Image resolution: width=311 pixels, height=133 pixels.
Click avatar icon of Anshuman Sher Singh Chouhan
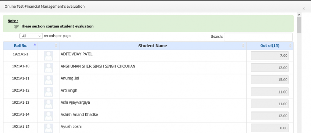pos(49,68)
